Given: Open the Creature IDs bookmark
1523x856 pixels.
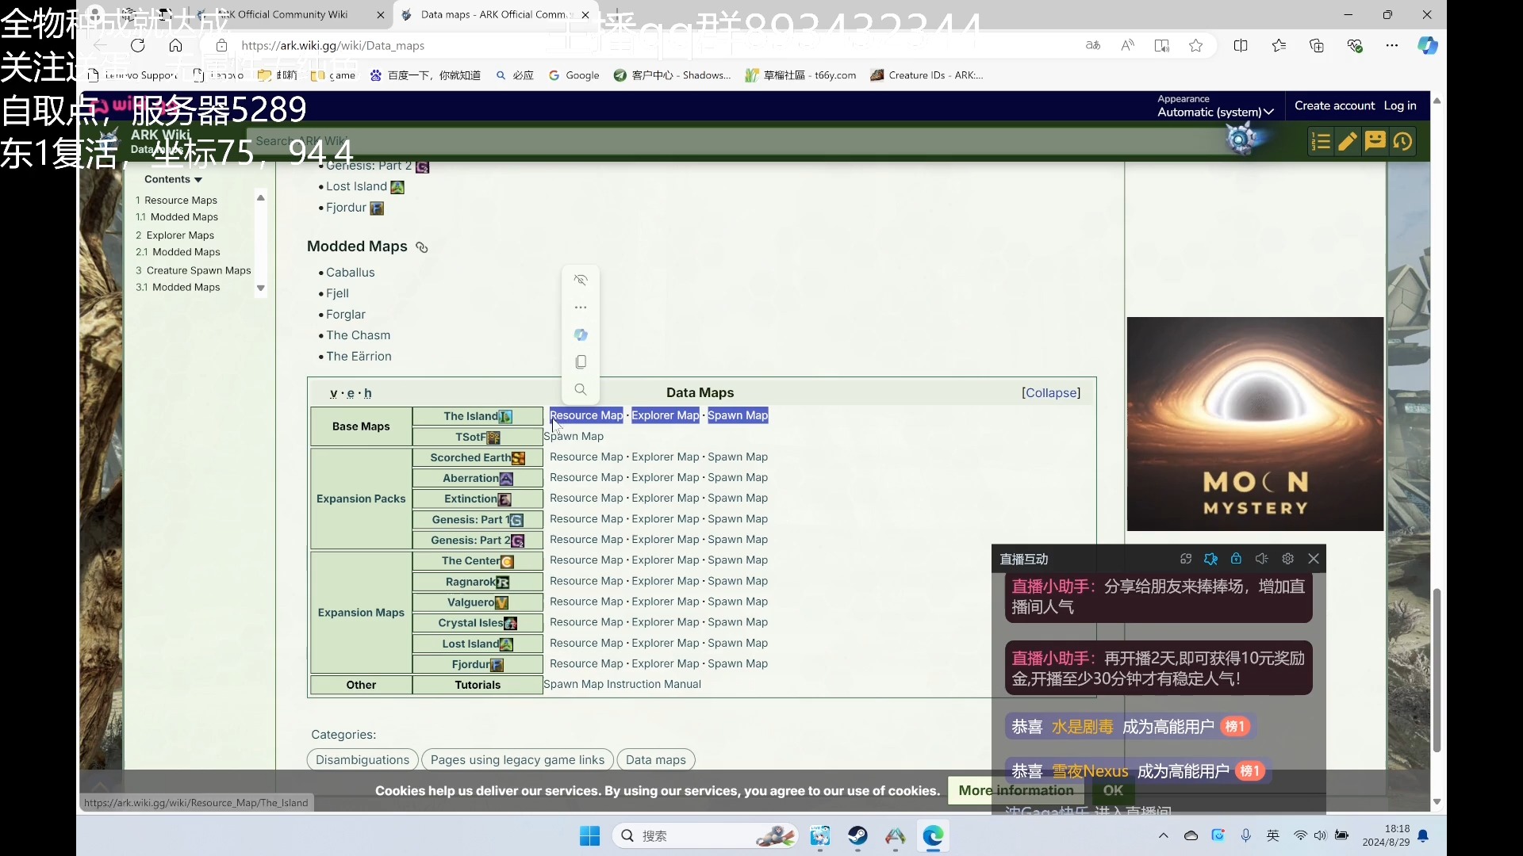Looking at the screenshot, I should coord(926,75).
